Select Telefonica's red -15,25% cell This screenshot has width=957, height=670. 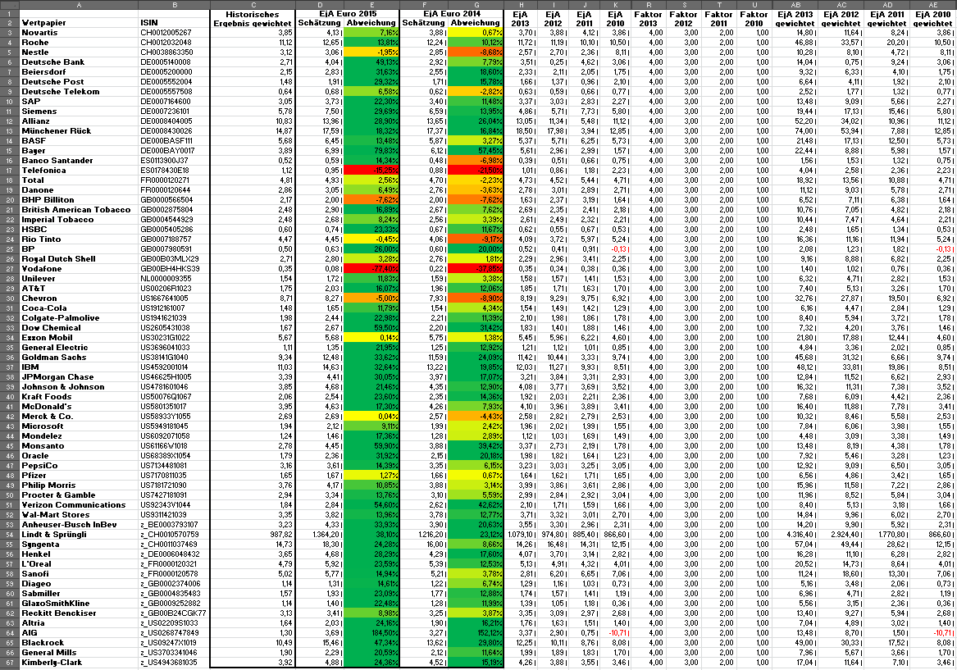371,171
